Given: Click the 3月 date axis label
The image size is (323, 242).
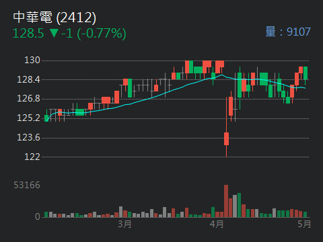Looking at the screenshot, I should coord(124,224).
